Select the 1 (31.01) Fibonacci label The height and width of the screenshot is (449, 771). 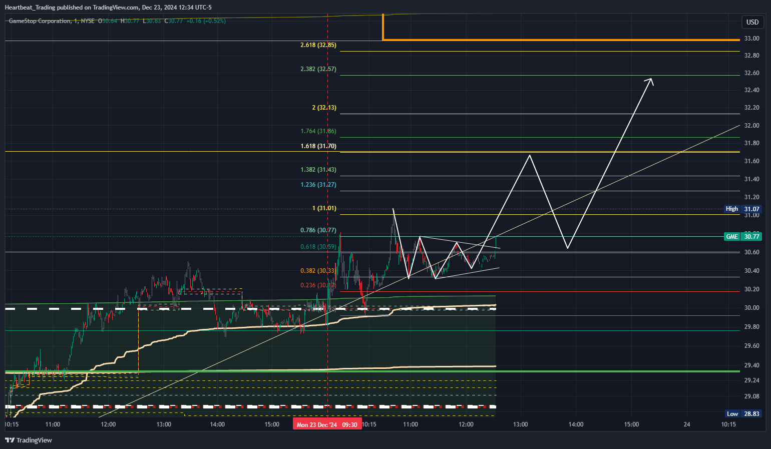(x=324, y=208)
